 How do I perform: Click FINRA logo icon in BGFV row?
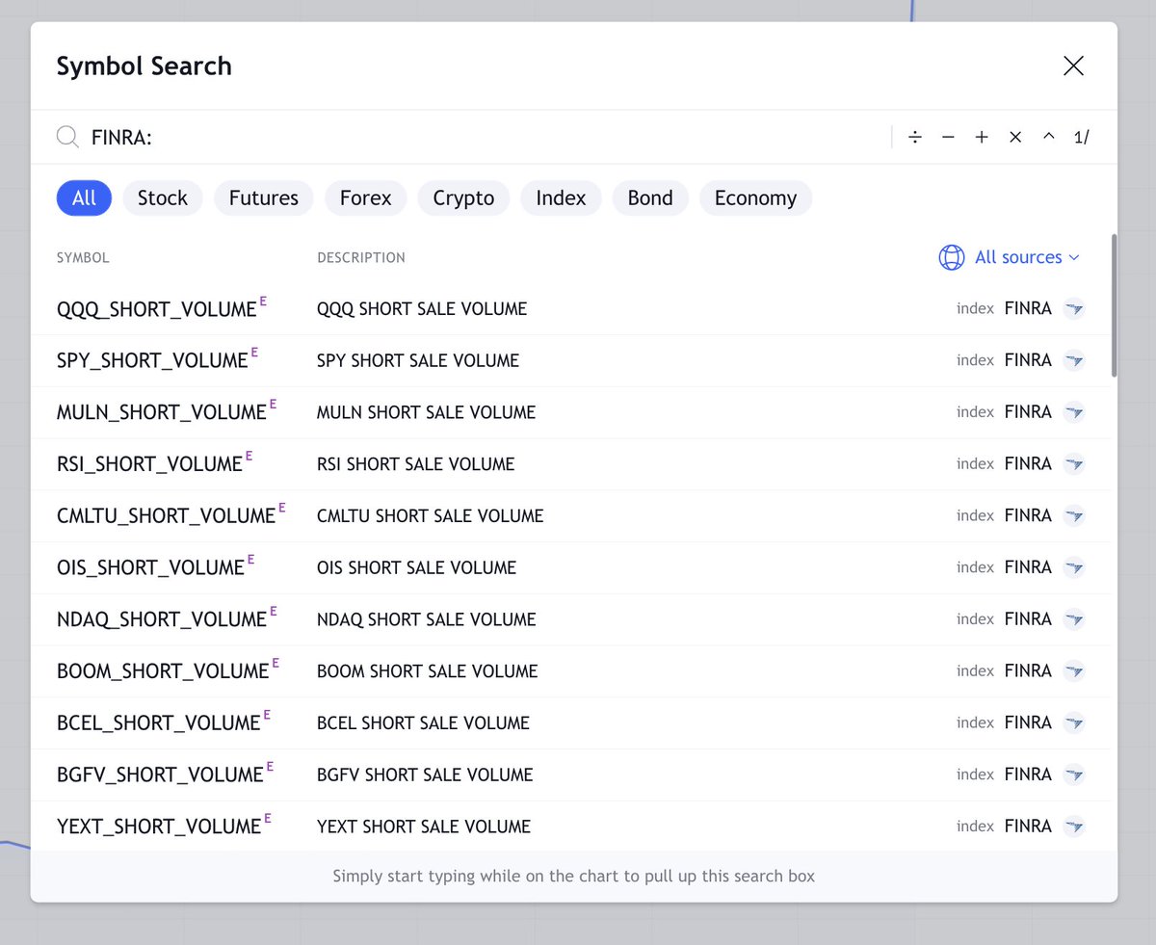click(x=1074, y=774)
